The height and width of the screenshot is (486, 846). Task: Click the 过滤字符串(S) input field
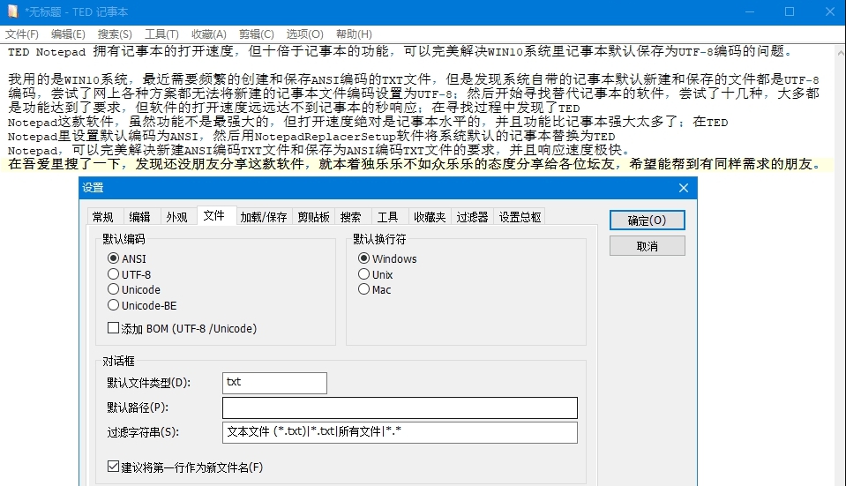[400, 432]
